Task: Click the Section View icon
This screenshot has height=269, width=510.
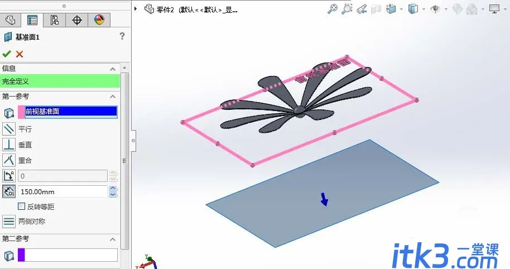Action: point(376,9)
